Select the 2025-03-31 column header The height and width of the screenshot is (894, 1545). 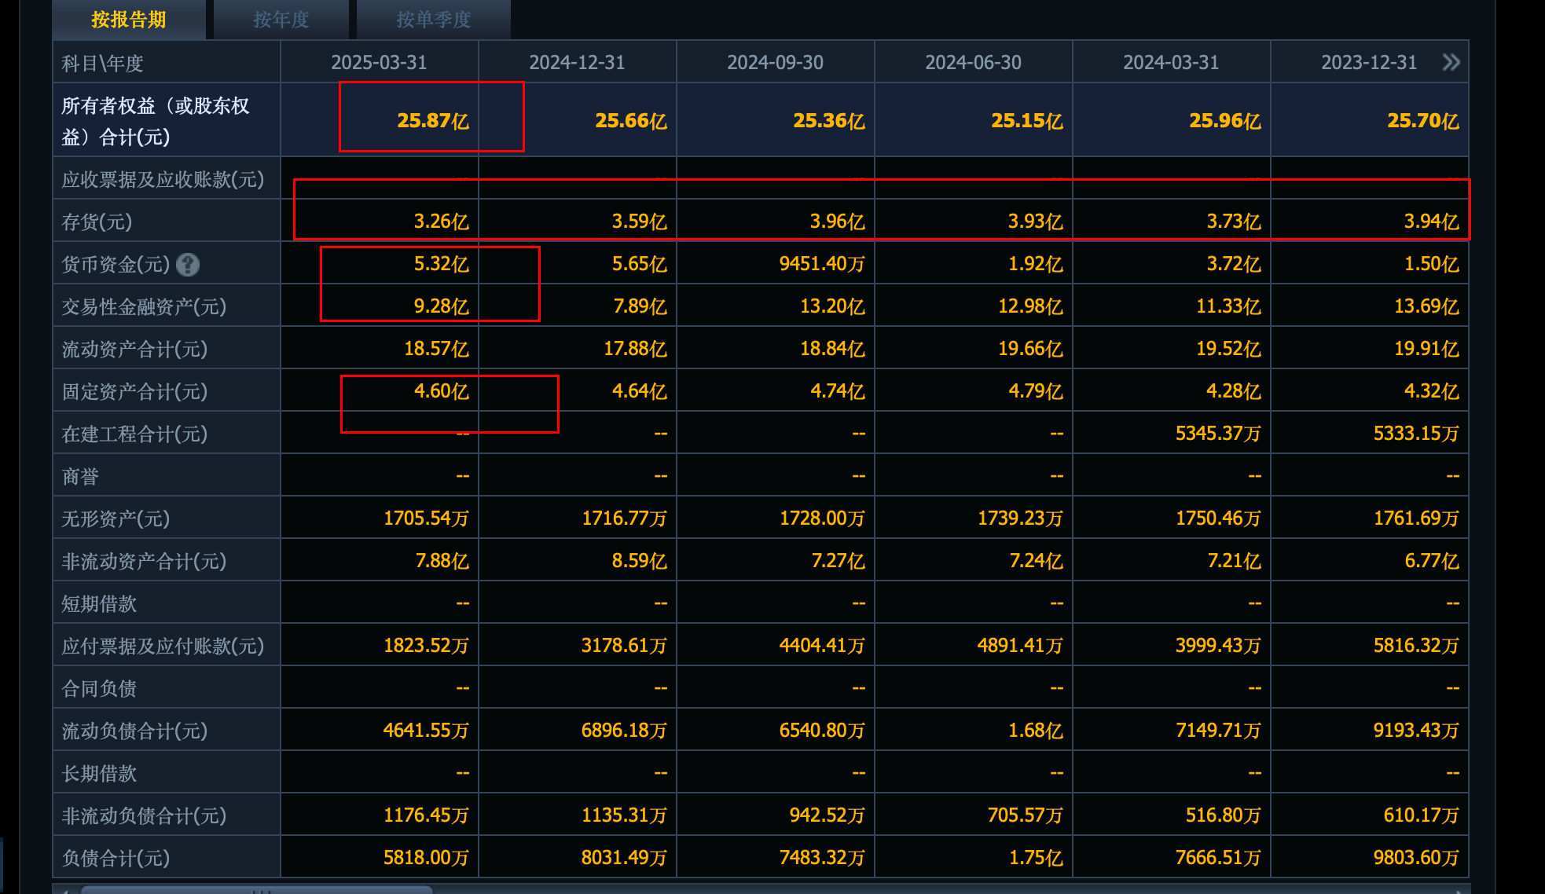(x=379, y=62)
